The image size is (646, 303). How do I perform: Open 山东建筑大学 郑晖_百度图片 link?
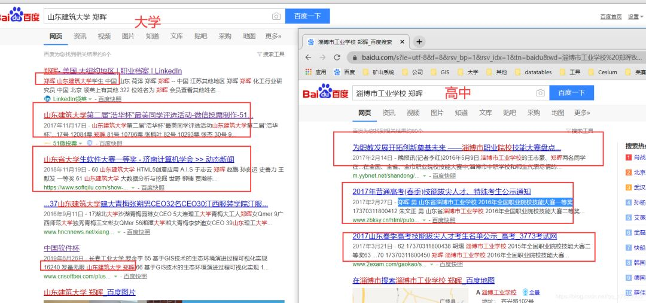[x=90, y=292]
